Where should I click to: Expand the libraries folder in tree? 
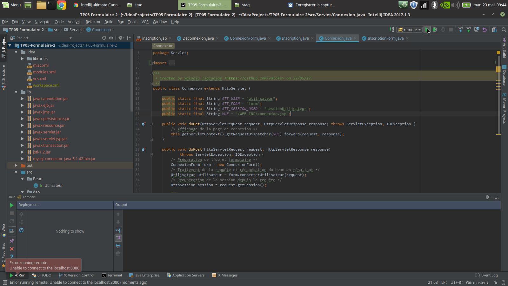pos(23,59)
